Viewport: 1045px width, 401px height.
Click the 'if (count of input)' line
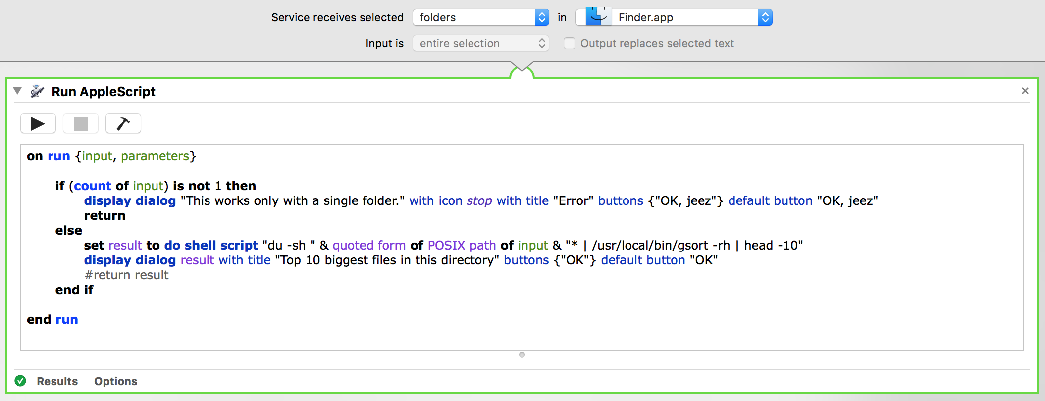[156, 186]
